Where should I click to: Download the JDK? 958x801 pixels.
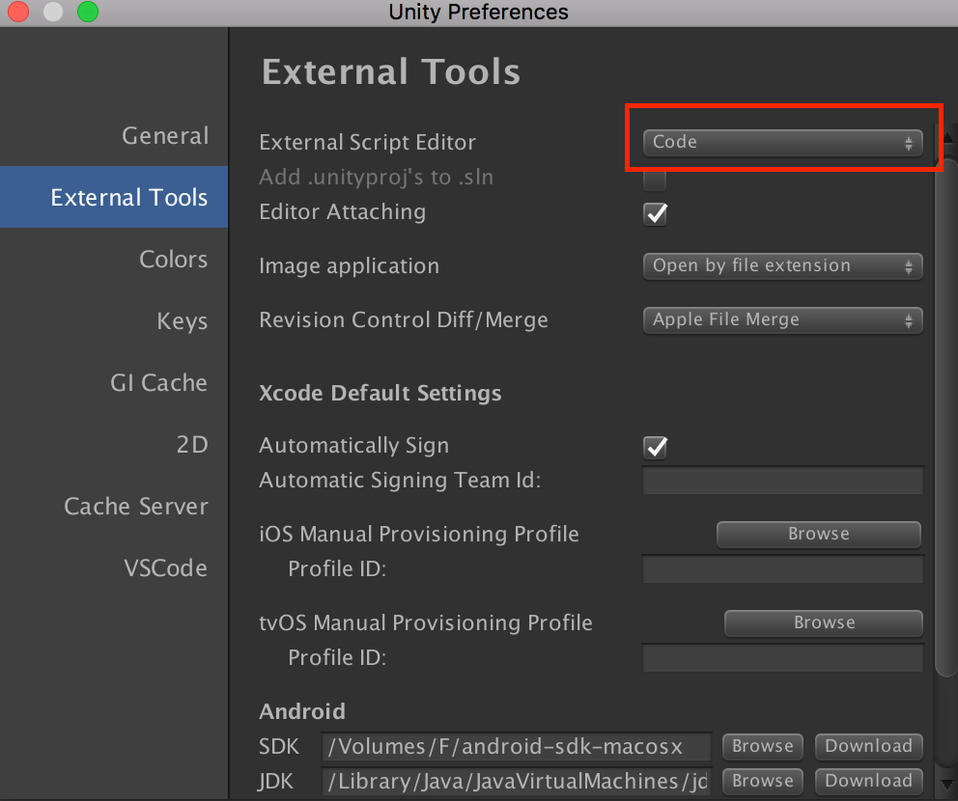(869, 781)
